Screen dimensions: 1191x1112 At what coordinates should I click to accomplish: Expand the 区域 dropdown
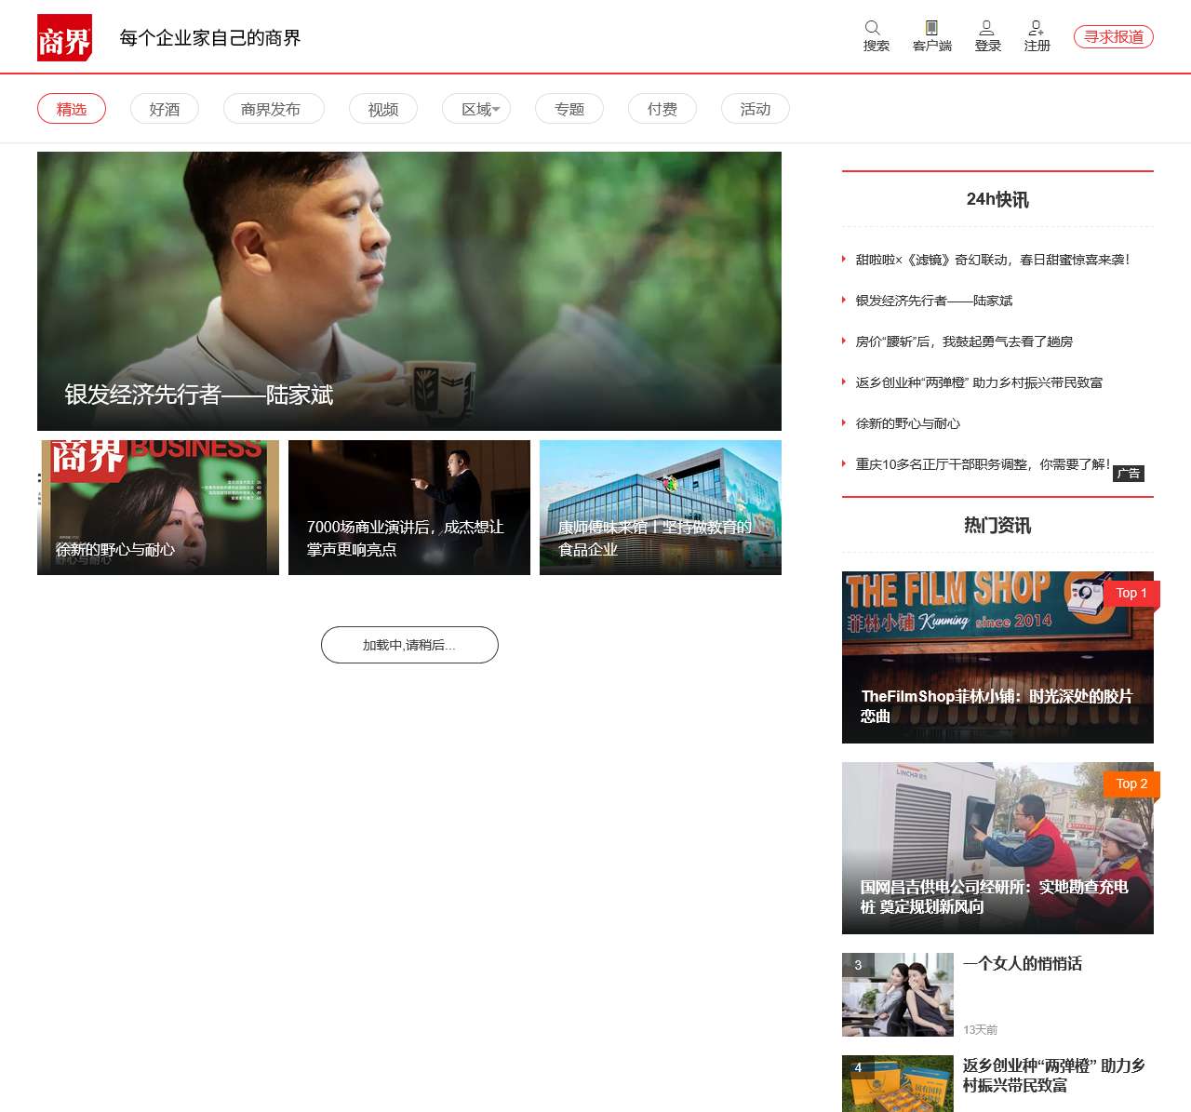476,109
